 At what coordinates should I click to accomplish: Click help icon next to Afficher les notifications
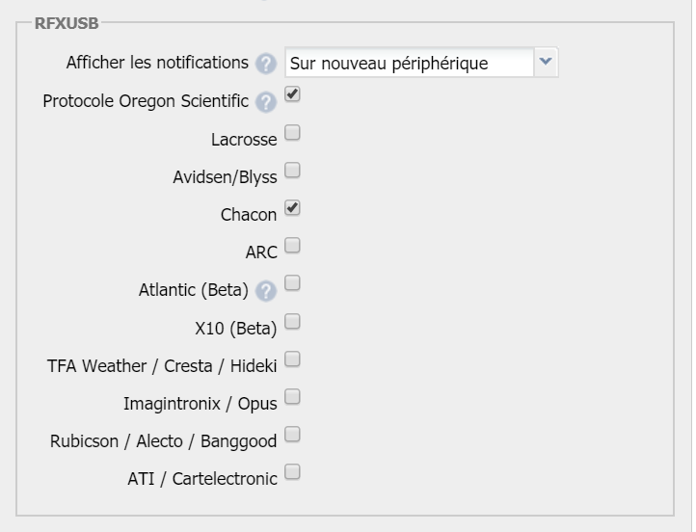pos(266,64)
